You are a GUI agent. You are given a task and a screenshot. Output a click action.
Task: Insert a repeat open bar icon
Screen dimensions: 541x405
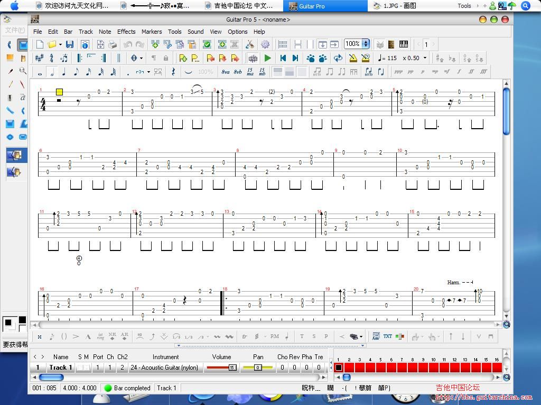[x=80, y=58]
